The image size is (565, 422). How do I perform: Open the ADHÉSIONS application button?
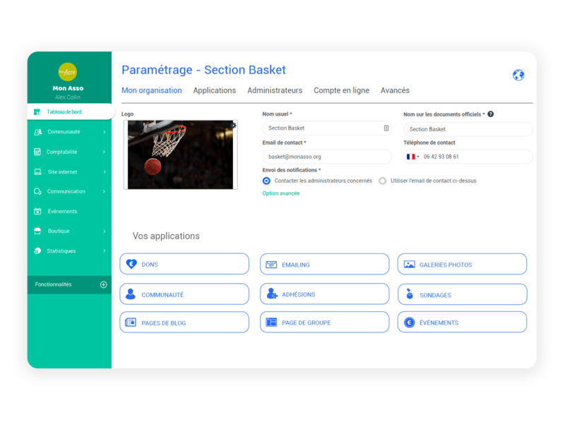(325, 294)
